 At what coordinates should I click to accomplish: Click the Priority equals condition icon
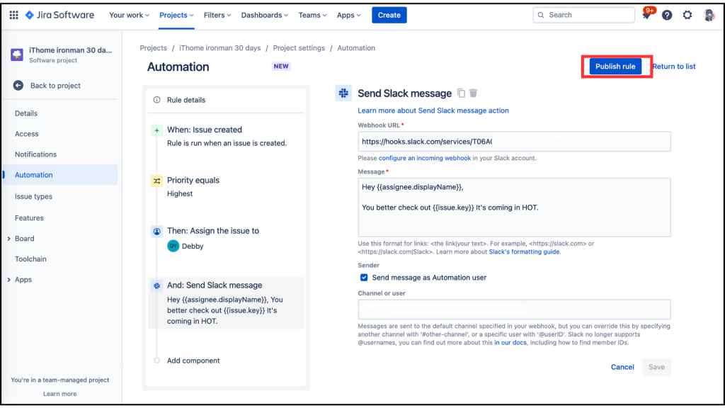click(156, 181)
